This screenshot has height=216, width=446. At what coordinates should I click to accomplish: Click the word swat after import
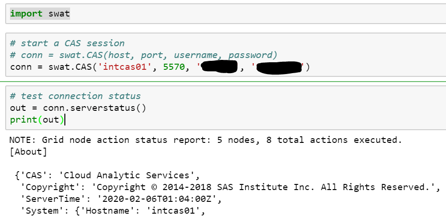point(59,14)
